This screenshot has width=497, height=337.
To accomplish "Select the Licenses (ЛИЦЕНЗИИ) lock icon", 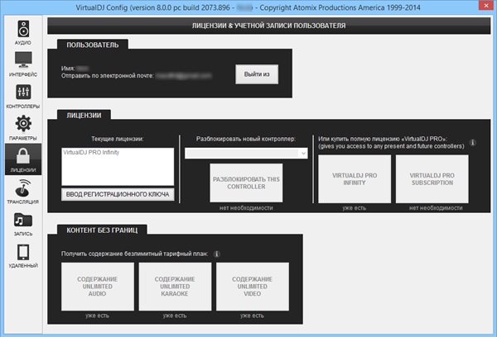I will (22, 159).
